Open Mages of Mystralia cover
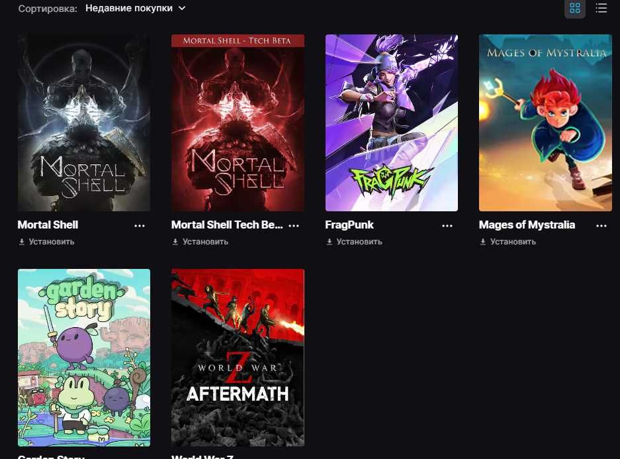The width and height of the screenshot is (620, 459). pyautogui.click(x=545, y=123)
